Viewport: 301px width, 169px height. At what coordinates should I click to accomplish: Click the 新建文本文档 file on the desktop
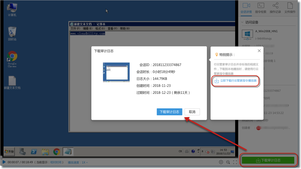pyautogui.click(x=12, y=83)
